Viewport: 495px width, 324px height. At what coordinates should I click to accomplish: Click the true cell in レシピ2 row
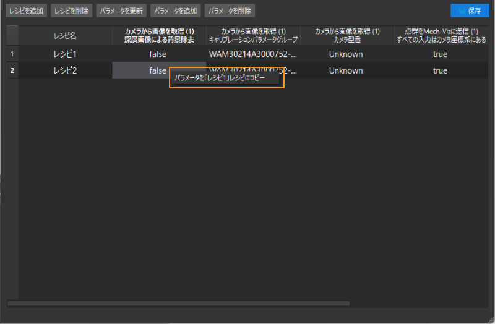click(441, 70)
